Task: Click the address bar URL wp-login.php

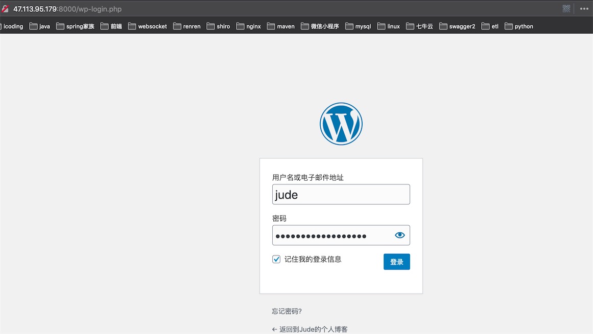Action: [67, 9]
